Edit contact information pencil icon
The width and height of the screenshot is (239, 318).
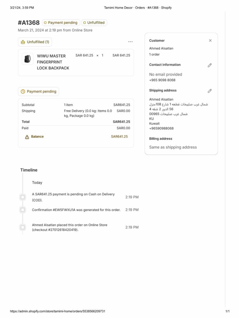point(210,65)
